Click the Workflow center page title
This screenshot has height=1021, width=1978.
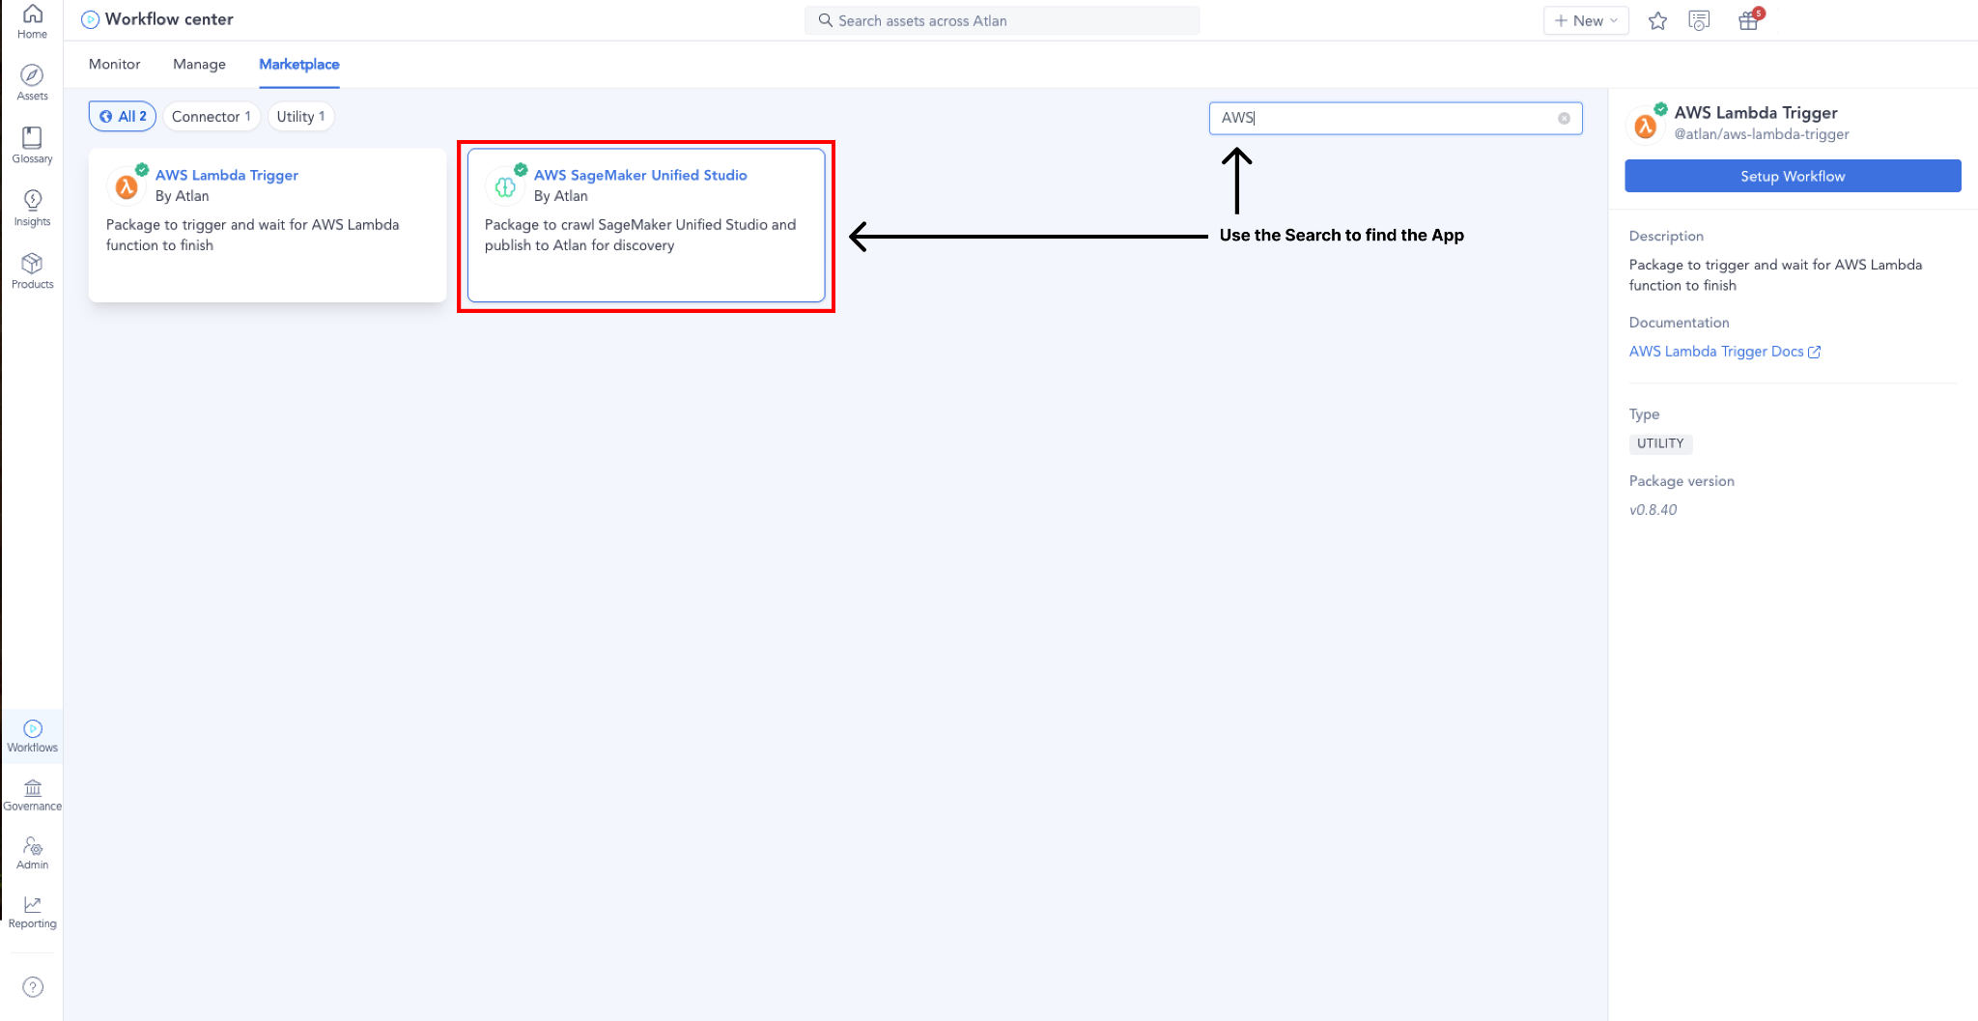(x=169, y=19)
